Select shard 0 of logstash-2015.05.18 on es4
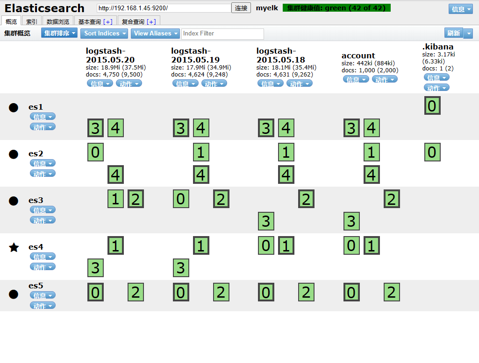The image size is (479, 363). [266, 245]
